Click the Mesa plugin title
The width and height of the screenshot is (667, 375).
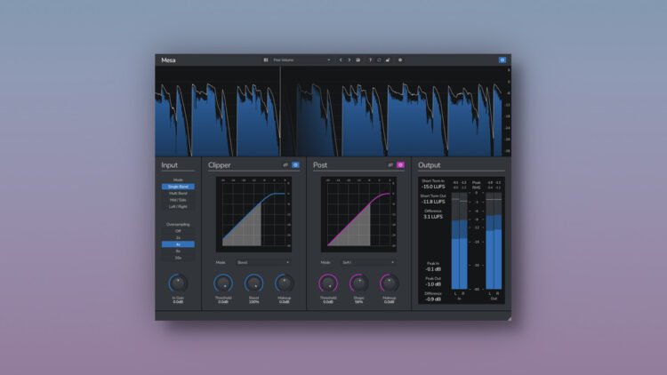point(168,60)
